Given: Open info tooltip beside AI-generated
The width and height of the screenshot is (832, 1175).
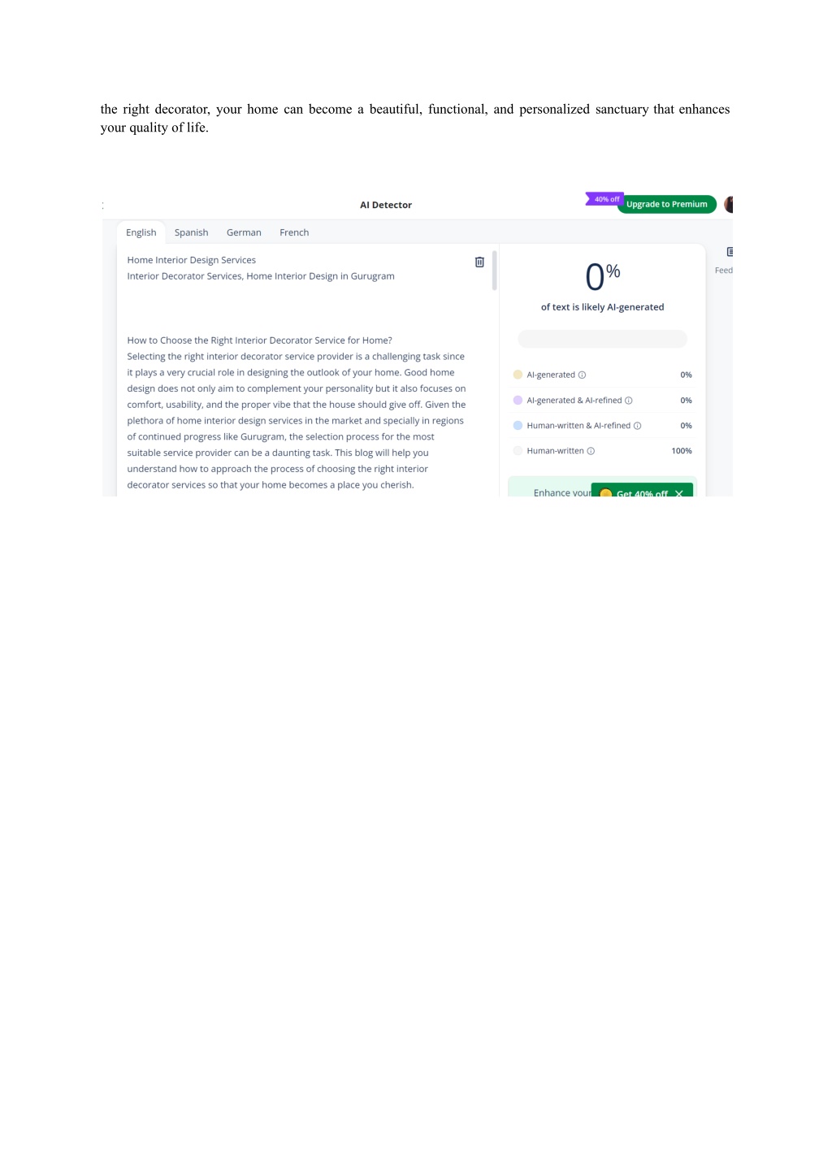Looking at the screenshot, I should click(582, 375).
